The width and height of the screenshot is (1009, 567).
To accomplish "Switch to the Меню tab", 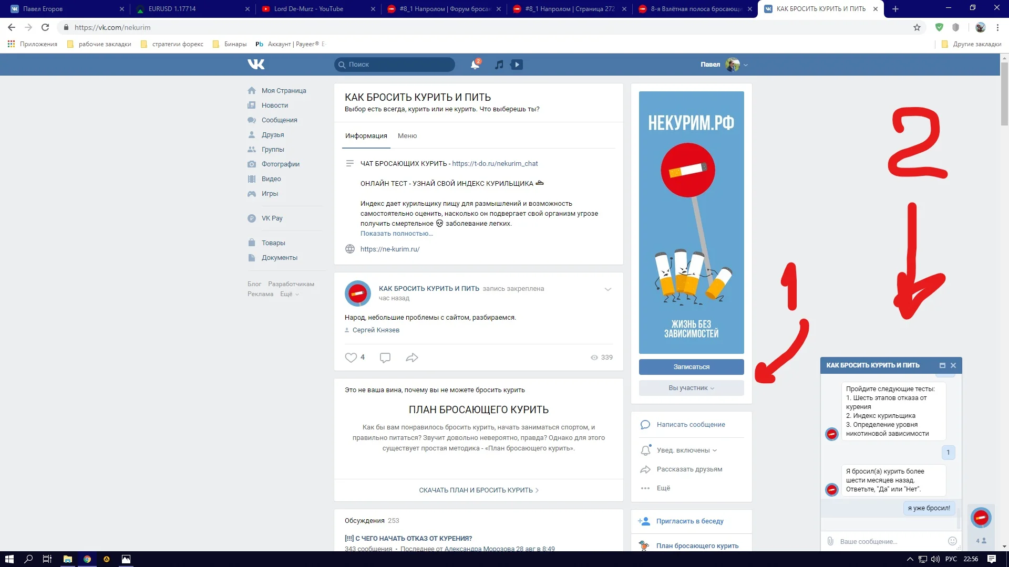I will [407, 136].
